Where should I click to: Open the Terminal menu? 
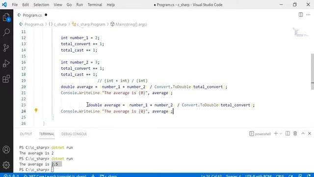click(x=95, y=4)
